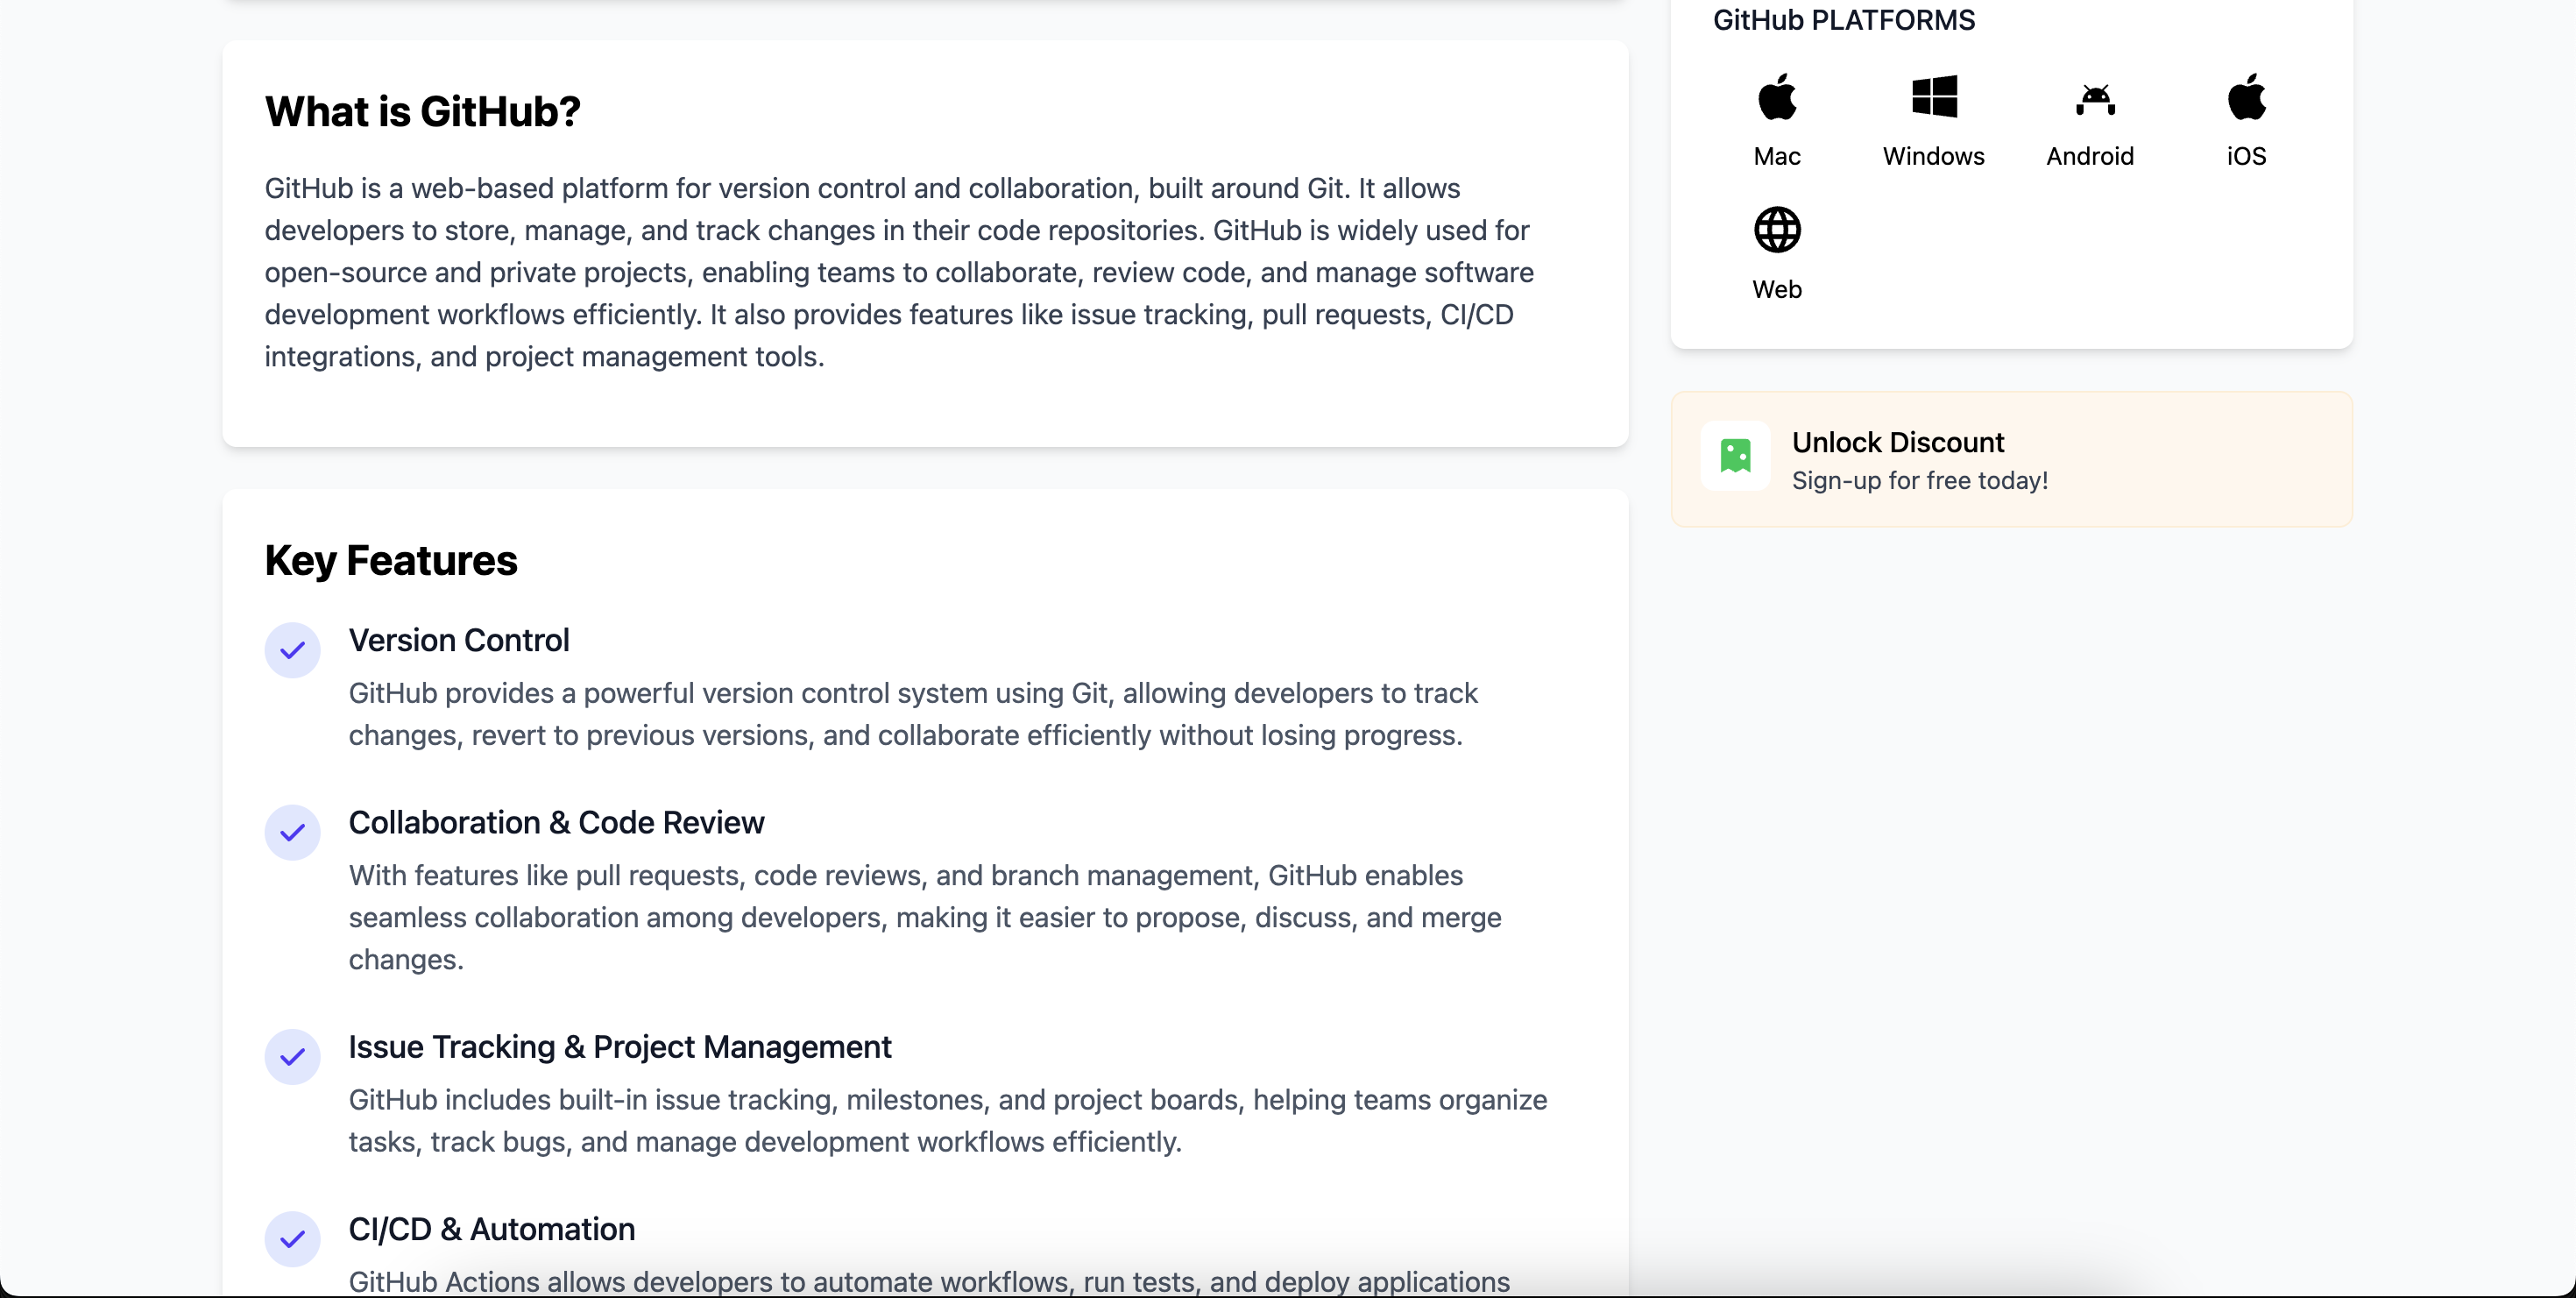The width and height of the screenshot is (2576, 1298).
Task: Click the Android label under platforms
Action: coord(2090,156)
